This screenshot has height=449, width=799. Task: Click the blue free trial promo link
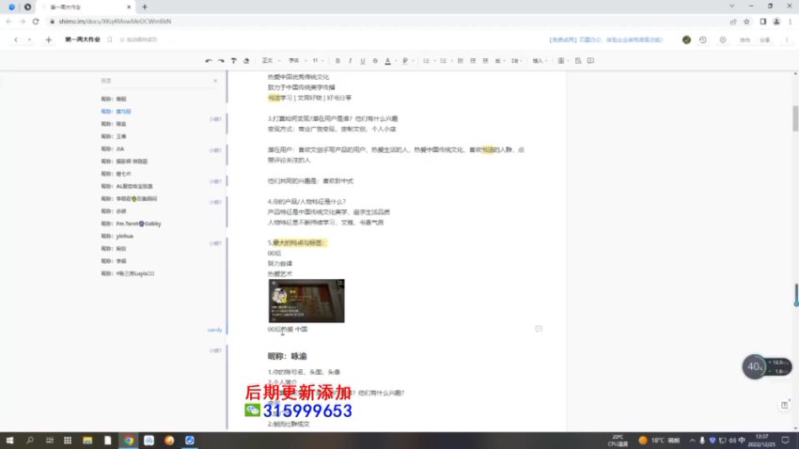(x=605, y=39)
